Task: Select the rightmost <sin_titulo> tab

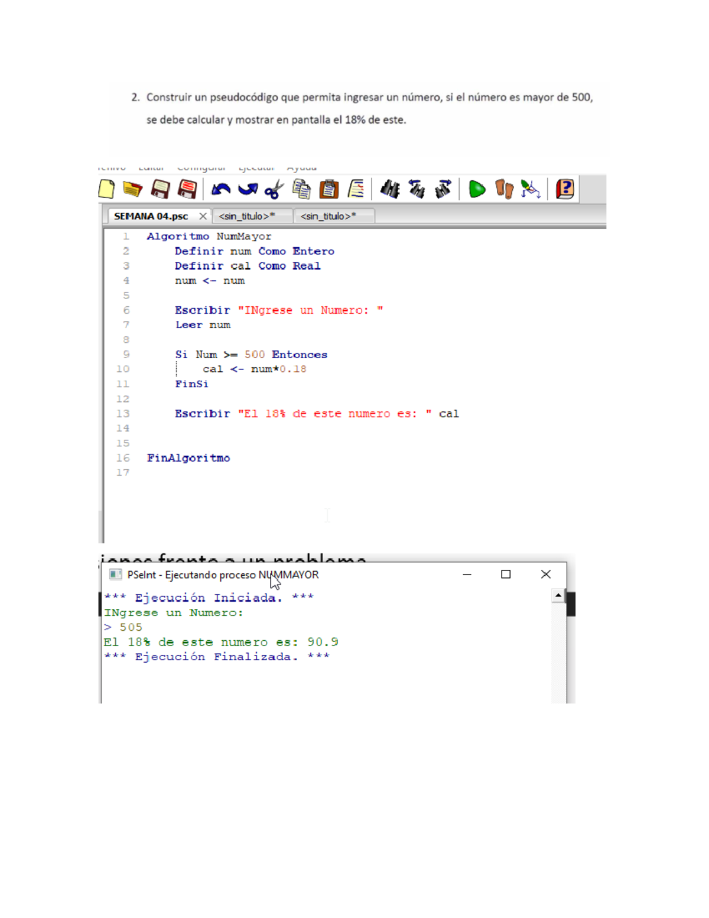Action: tap(329, 216)
